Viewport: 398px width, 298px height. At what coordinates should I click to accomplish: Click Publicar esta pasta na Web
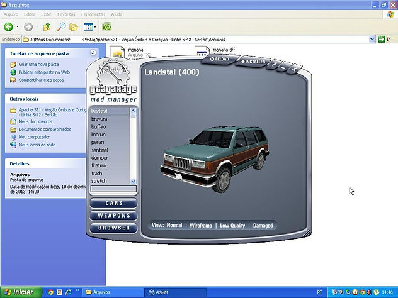(x=44, y=72)
